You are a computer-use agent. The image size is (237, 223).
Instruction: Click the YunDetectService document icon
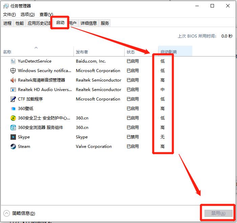(13, 61)
